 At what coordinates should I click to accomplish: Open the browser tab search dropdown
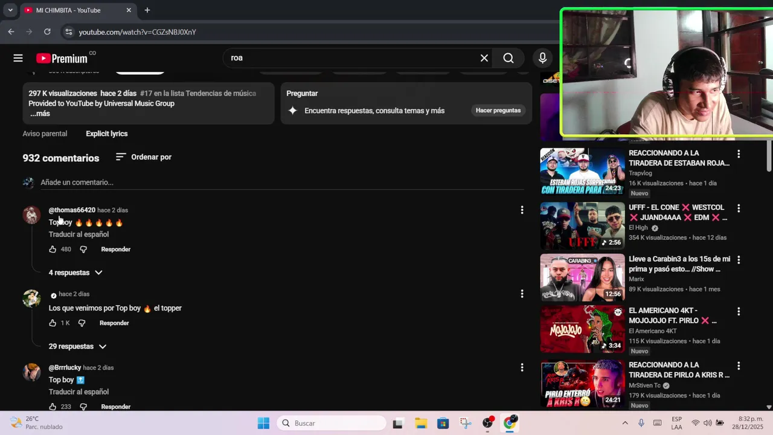tap(10, 10)
